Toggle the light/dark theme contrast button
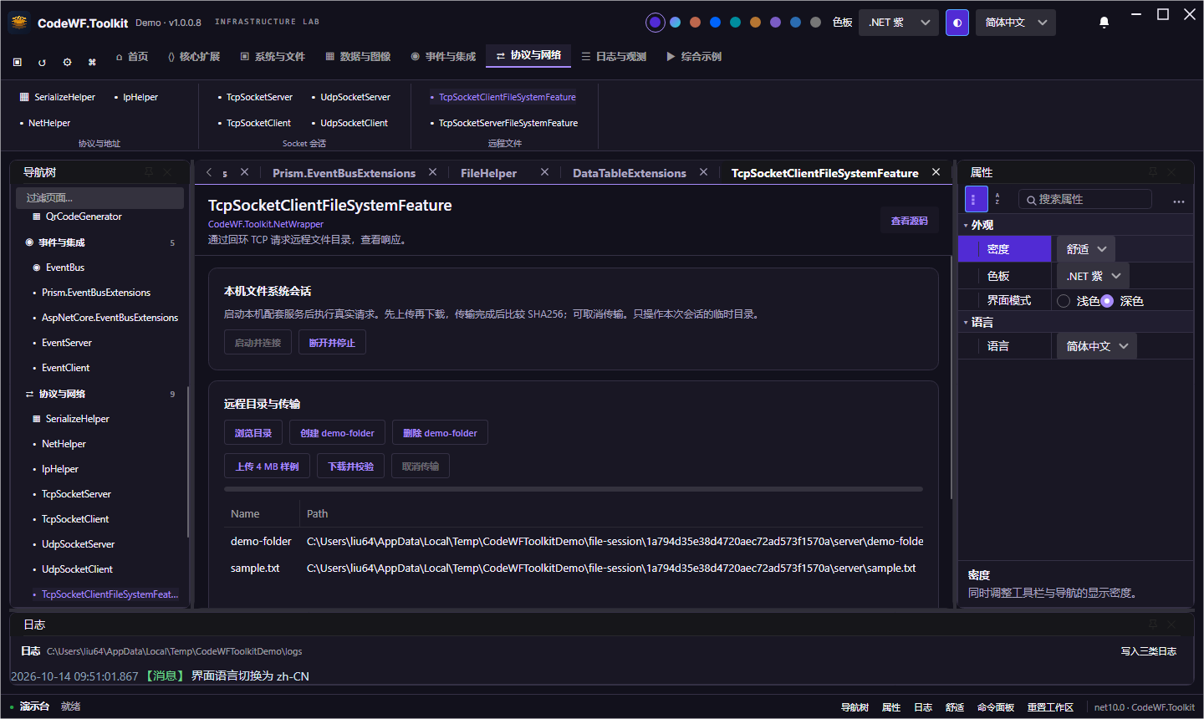The width and height of the screenshot is (1204, 719). (957, 23)
